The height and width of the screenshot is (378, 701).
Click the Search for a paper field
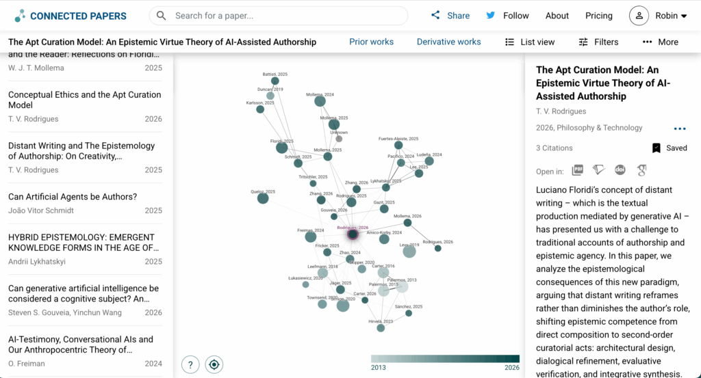click(279, 16)
